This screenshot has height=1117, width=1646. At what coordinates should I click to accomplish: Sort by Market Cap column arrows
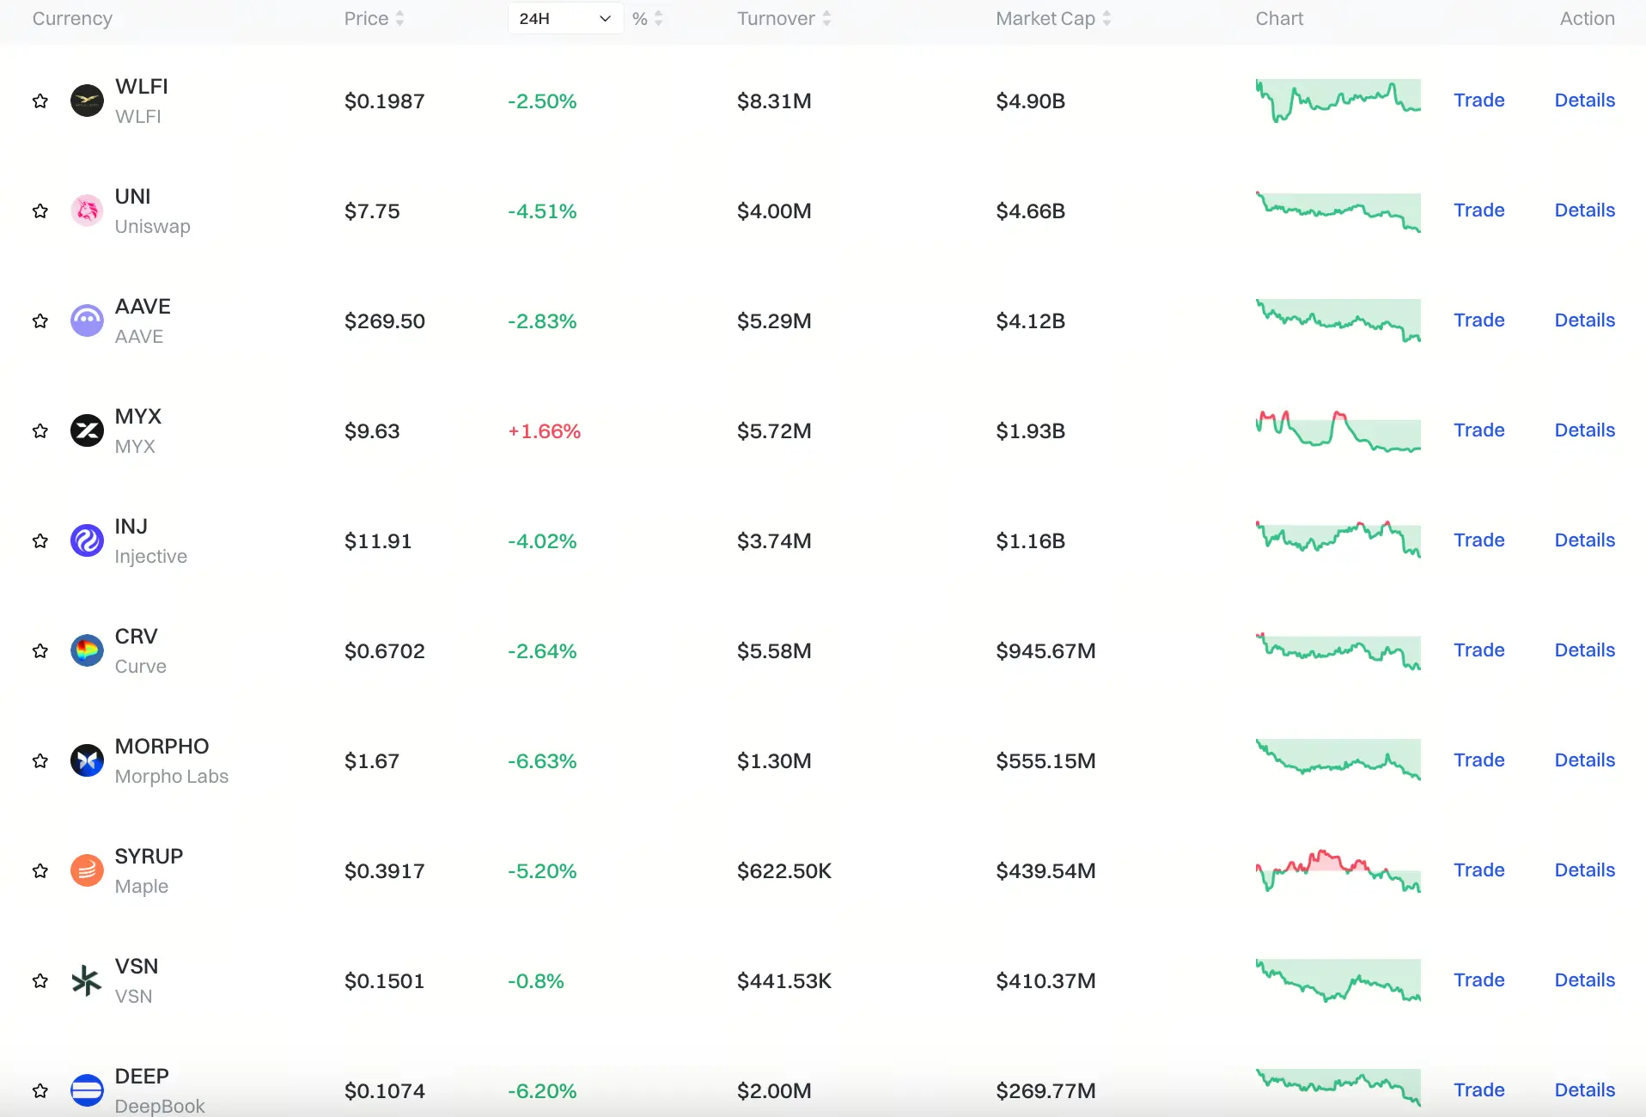pos(1106,18)
